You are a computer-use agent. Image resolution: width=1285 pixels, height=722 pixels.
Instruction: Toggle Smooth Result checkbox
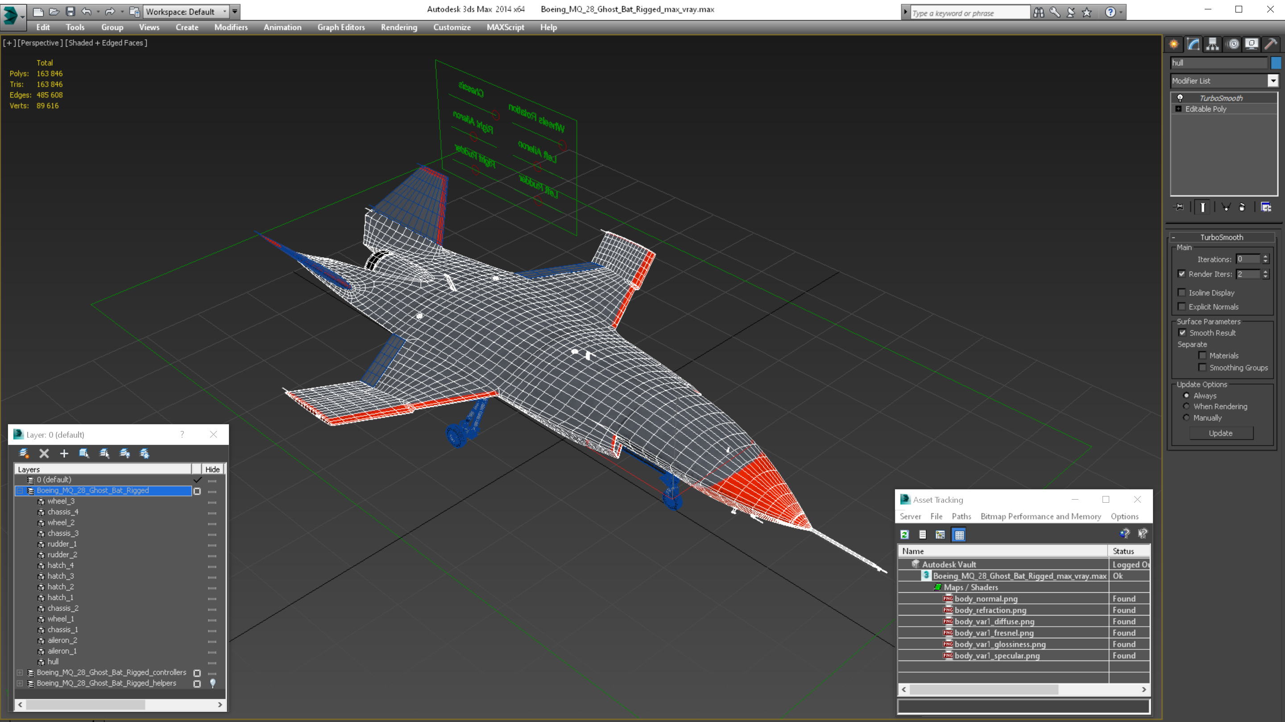coord(1182,332)
